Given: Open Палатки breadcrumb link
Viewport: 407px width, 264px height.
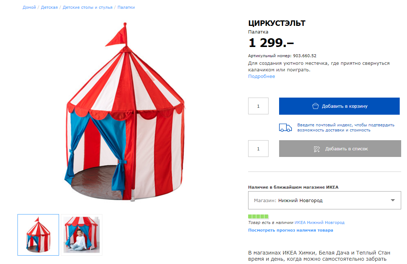Looking at the screenshot, I should [x=126, y=7].
